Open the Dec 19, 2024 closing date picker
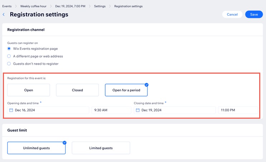 (175, 110)
